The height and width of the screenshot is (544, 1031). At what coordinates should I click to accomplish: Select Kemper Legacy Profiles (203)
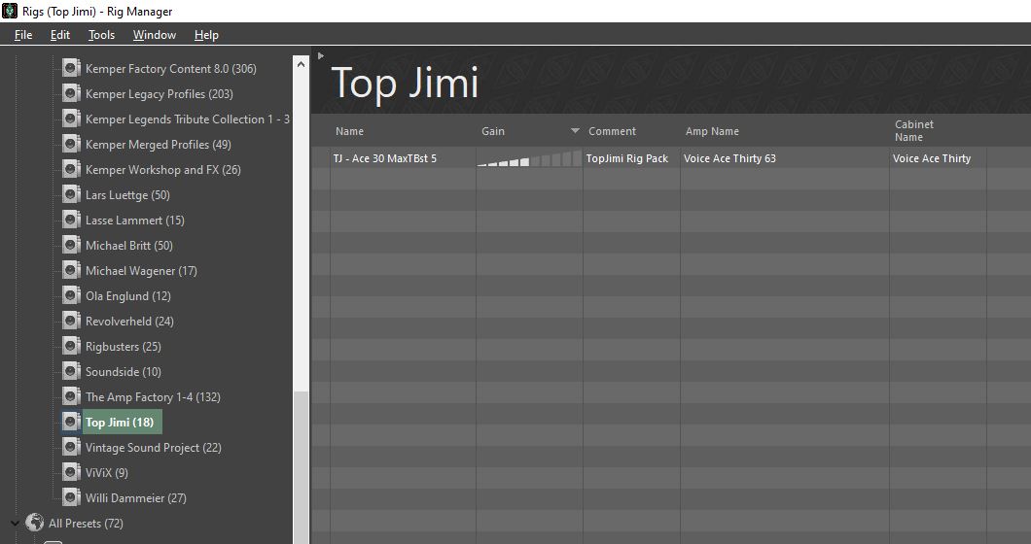160,94
